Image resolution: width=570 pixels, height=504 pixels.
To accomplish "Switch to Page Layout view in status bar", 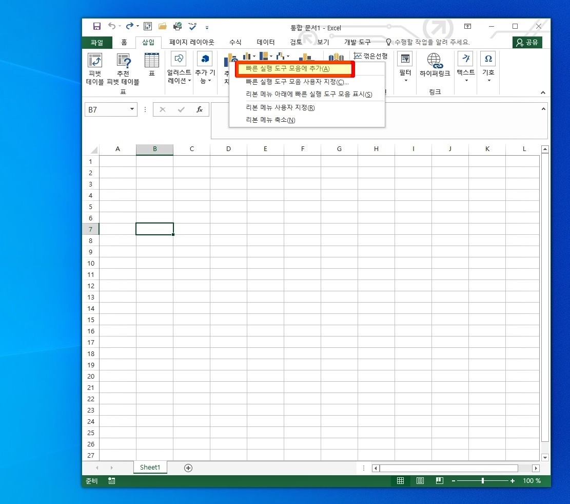I will tap(420, 481).
